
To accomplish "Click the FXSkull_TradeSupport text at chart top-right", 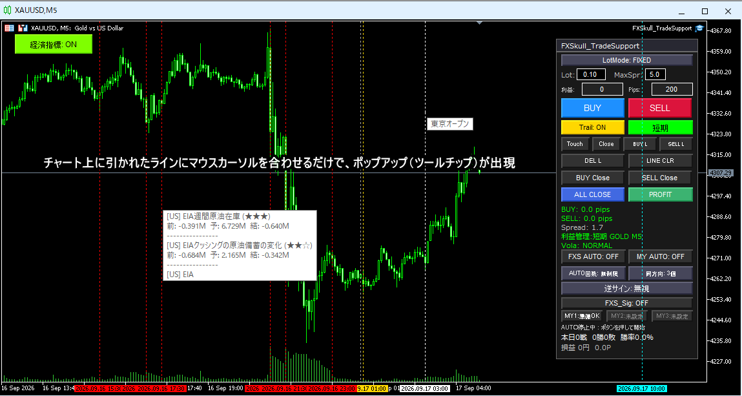I will click(x=662, y=28).
